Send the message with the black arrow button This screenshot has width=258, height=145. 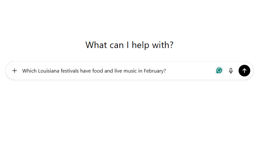coord(244,71)
